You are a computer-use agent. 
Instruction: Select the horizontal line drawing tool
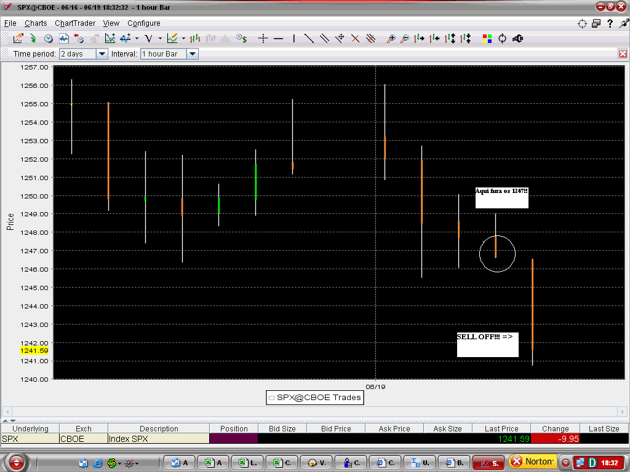coord(277,38)
